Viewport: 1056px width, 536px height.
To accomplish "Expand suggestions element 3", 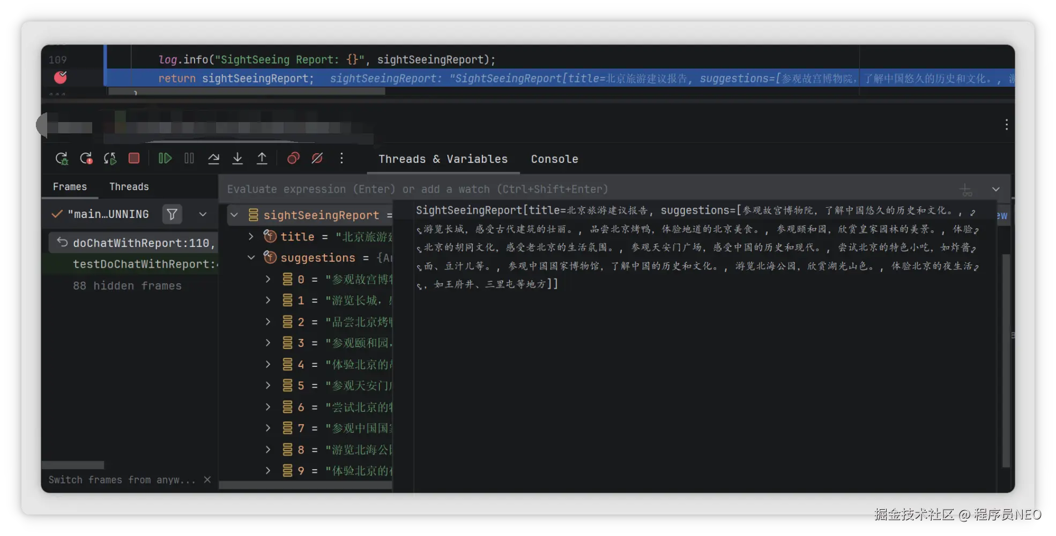I will coord(268,343).
